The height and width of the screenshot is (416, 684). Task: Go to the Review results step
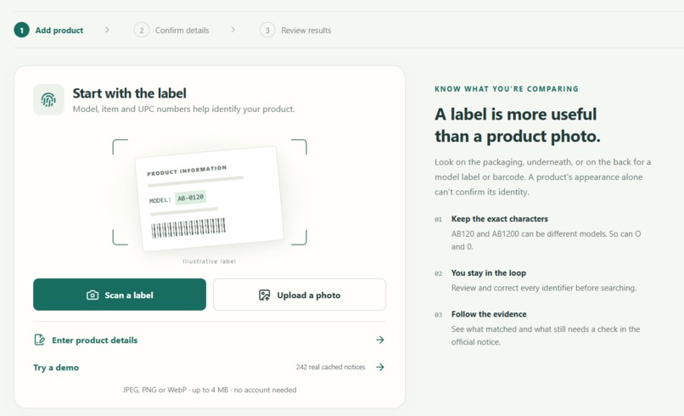coord(296,30)
